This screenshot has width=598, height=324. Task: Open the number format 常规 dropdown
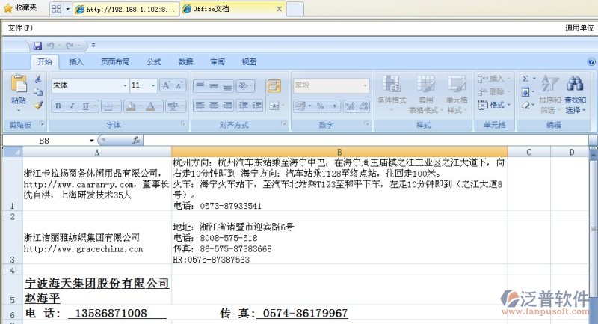click(x=366, y=85)
